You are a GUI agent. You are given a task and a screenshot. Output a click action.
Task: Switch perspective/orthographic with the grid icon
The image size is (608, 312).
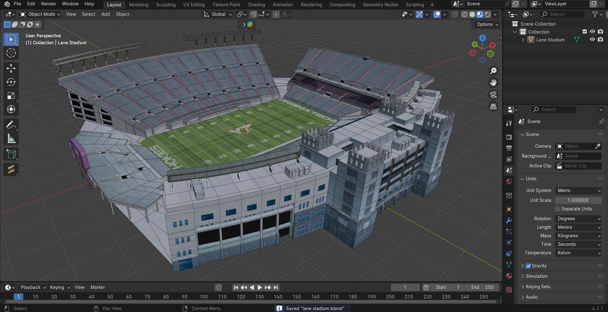[493, 107]
